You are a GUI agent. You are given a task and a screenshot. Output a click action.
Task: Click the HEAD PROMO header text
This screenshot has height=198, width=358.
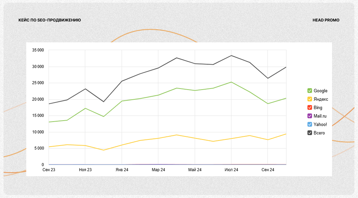click(x=326, y=20)
